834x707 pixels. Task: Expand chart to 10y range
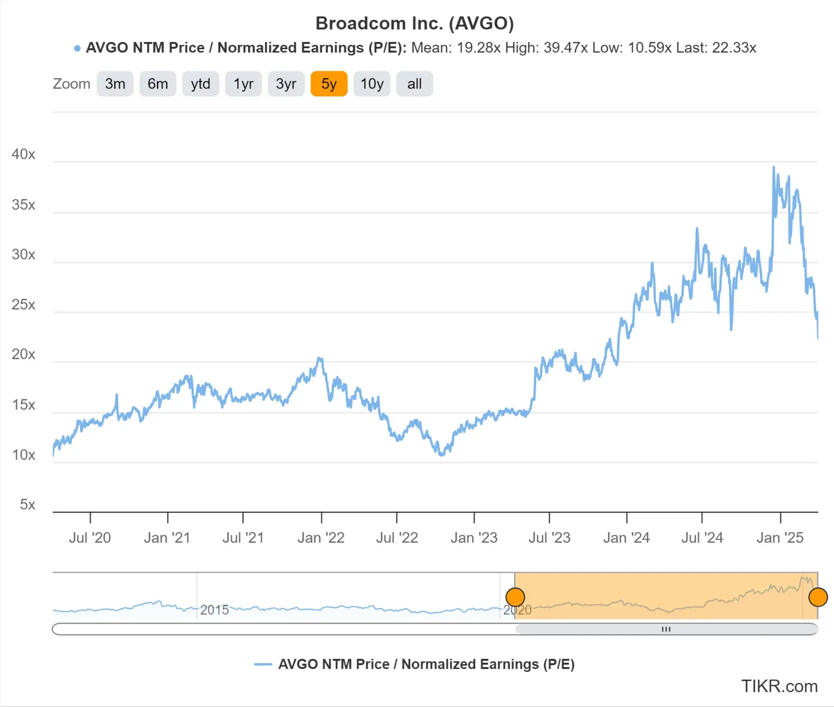tap(372, 84)
